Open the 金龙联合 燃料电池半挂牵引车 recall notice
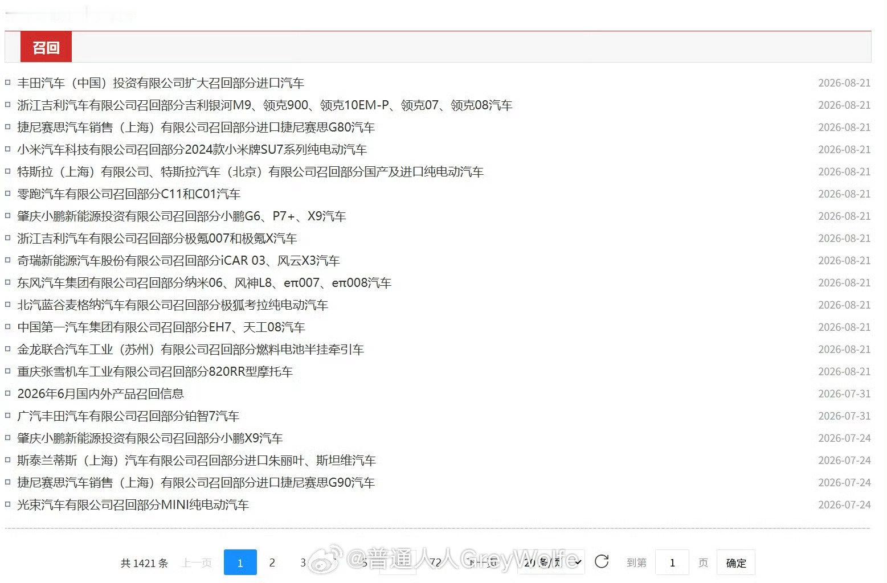Viewport: 887px width, 583px height. pos(190,350)
